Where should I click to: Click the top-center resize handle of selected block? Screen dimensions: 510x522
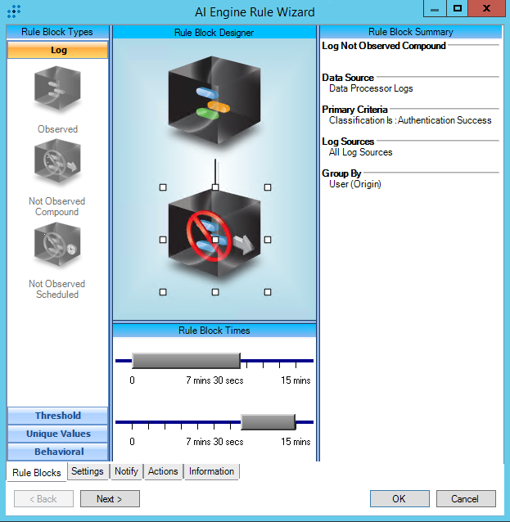tap(215, 187)
